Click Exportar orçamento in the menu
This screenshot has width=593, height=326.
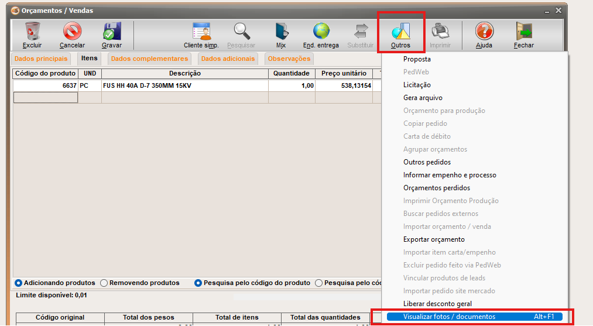tap(434, 239)
